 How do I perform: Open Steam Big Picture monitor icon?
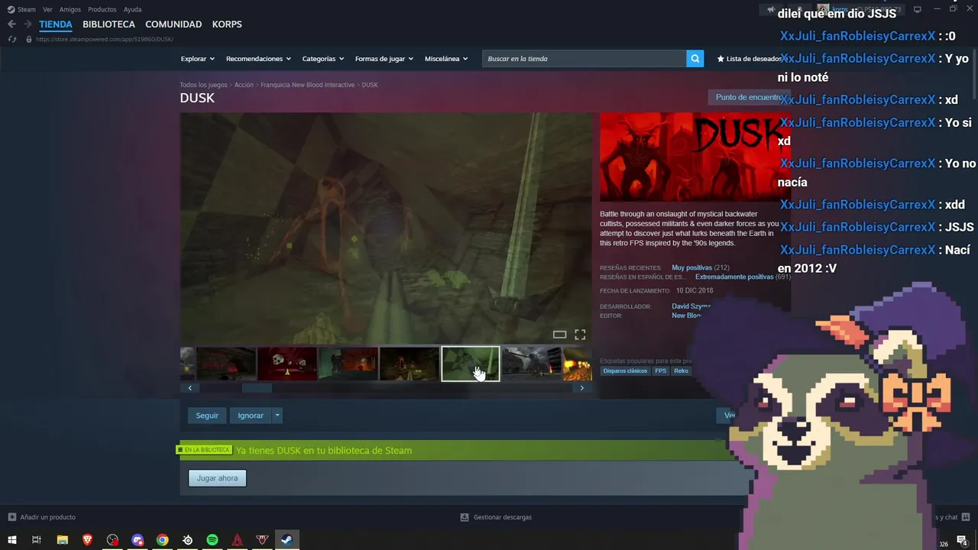(x=918, y=9)
